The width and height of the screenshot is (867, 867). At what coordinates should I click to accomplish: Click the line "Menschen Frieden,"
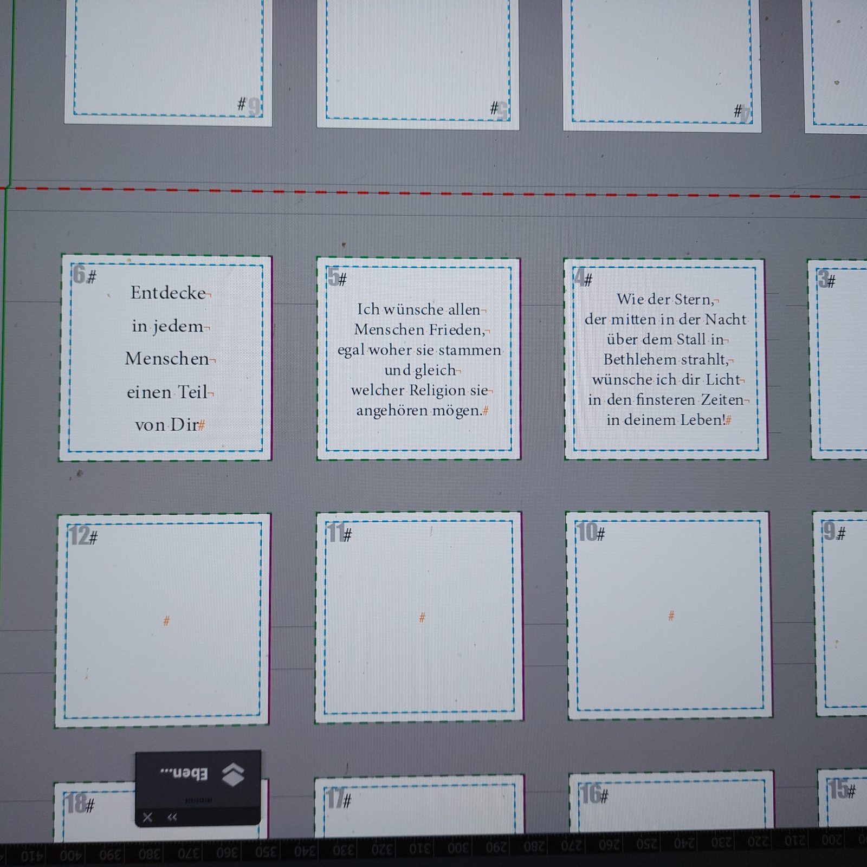(x=420, y=329)
